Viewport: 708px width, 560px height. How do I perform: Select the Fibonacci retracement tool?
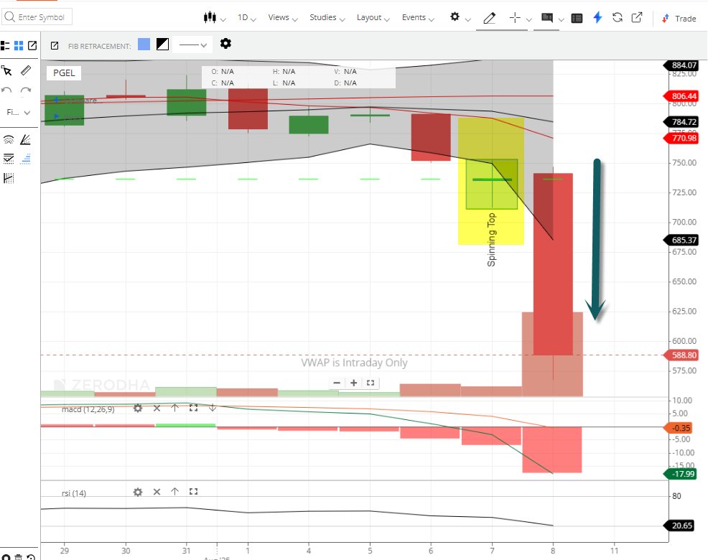[x=26, y=158]
